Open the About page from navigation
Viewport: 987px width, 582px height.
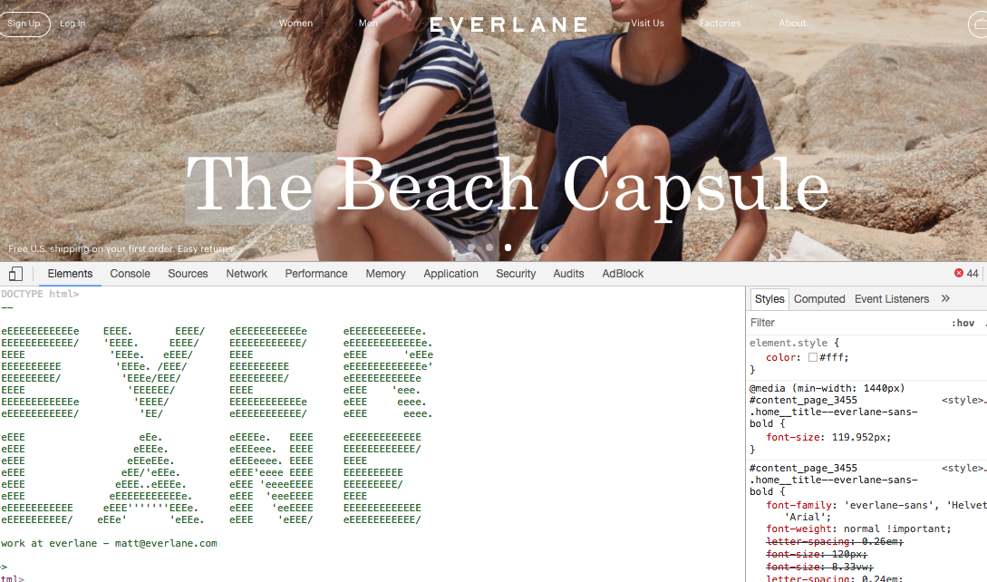click(x=792, y=24)
